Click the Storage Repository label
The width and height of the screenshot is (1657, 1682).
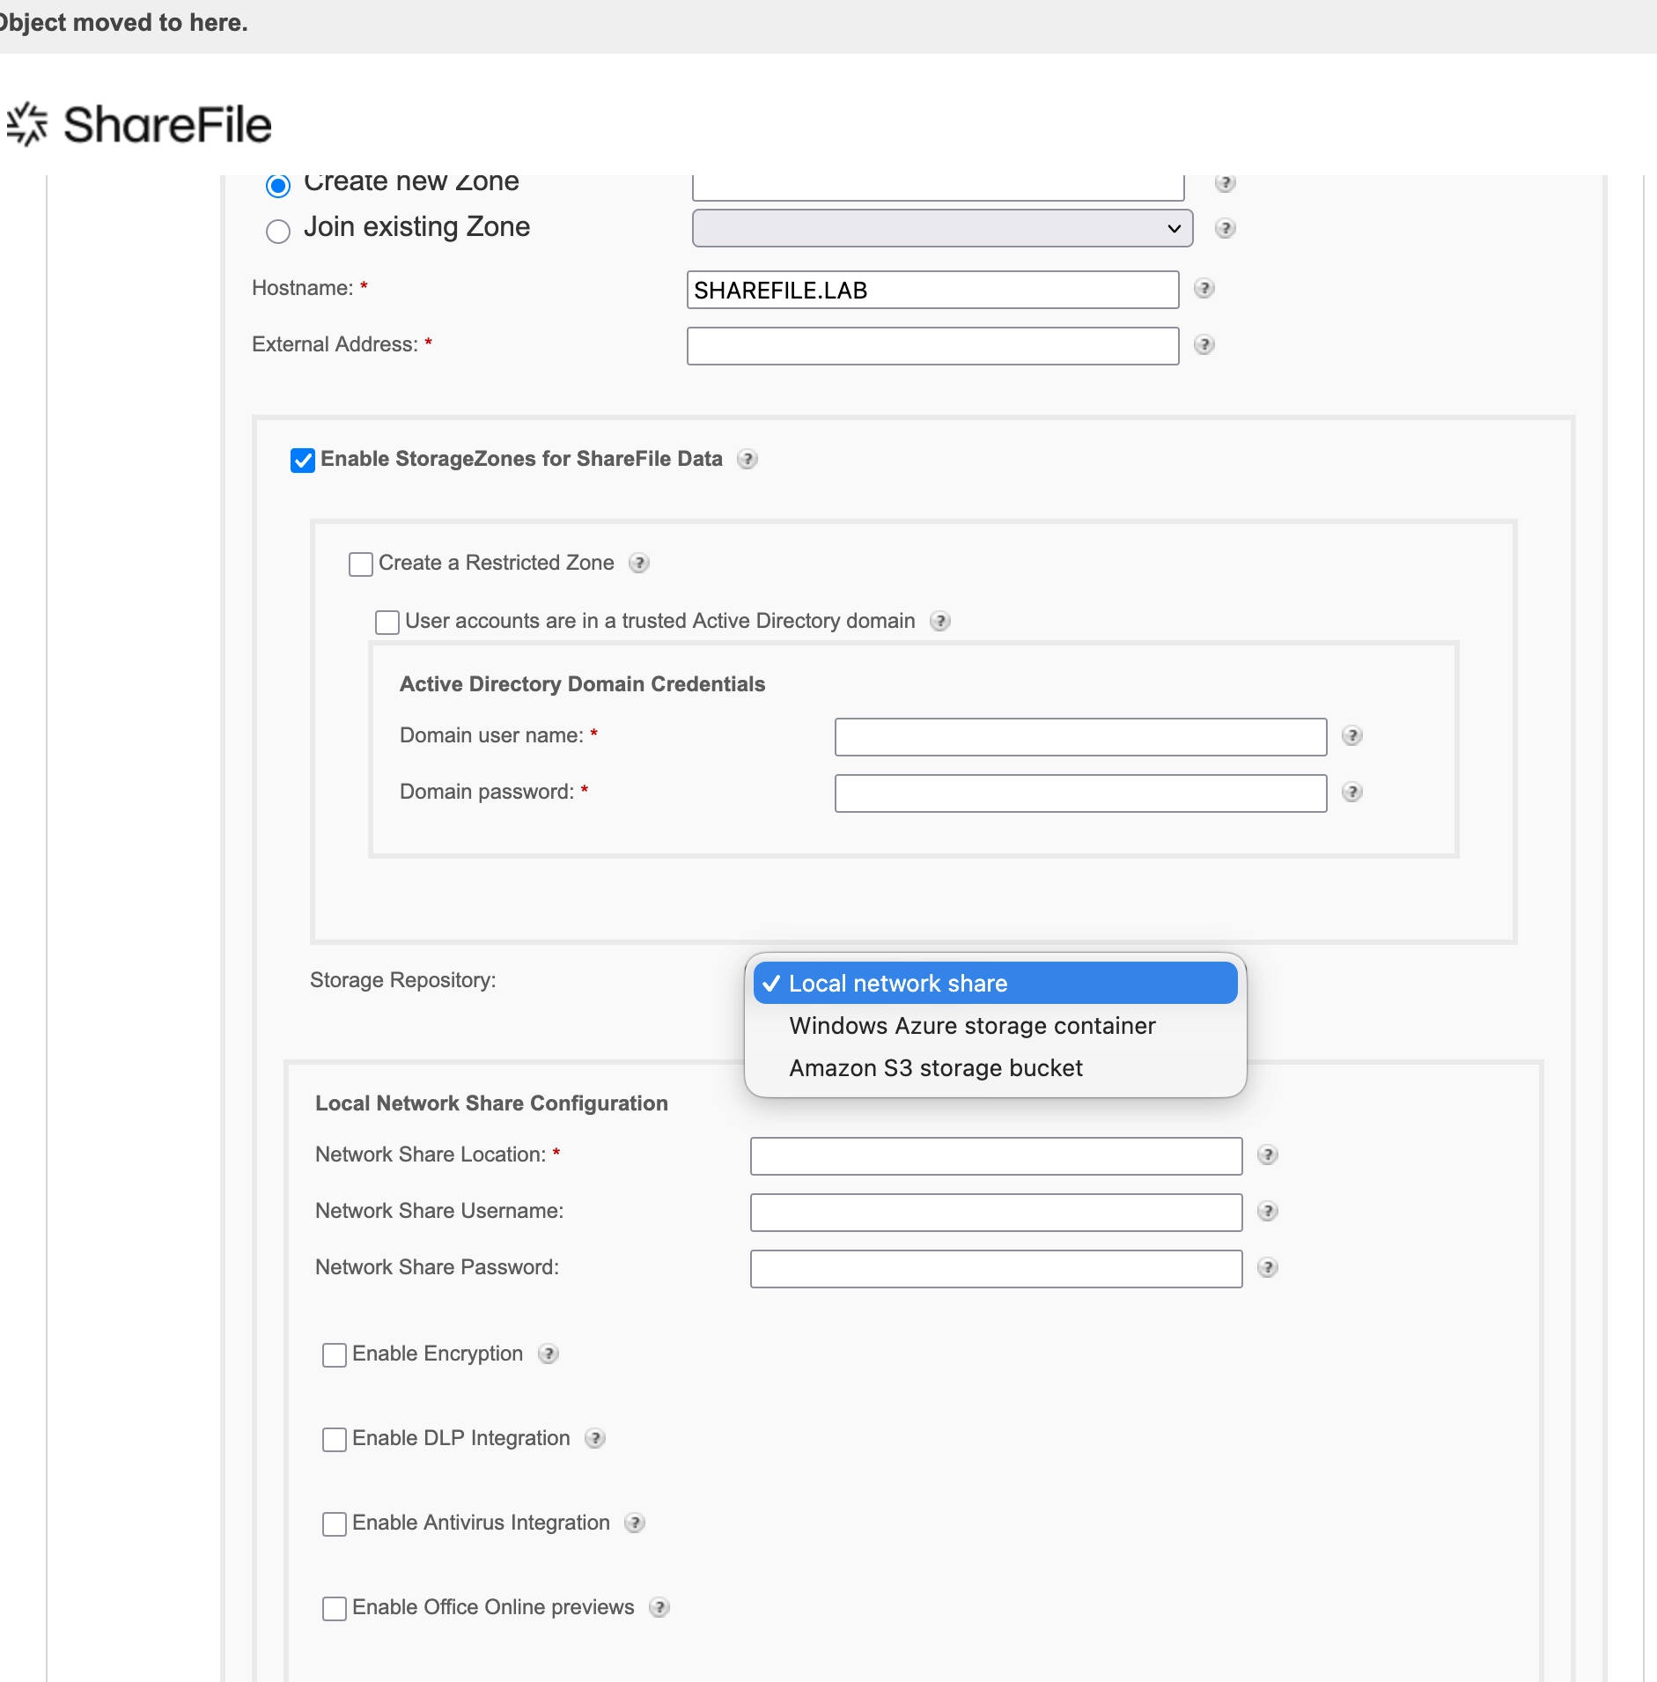(403, 980)
